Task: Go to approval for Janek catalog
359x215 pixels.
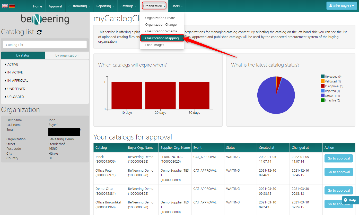Action: pos(338,158)
